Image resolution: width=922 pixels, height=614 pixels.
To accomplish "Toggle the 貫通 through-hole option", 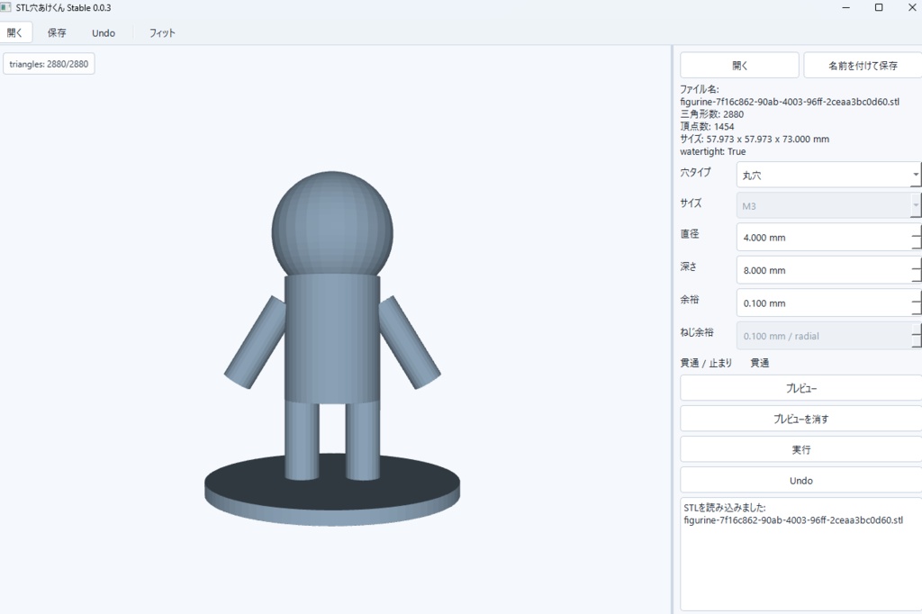I will (760, 363).
